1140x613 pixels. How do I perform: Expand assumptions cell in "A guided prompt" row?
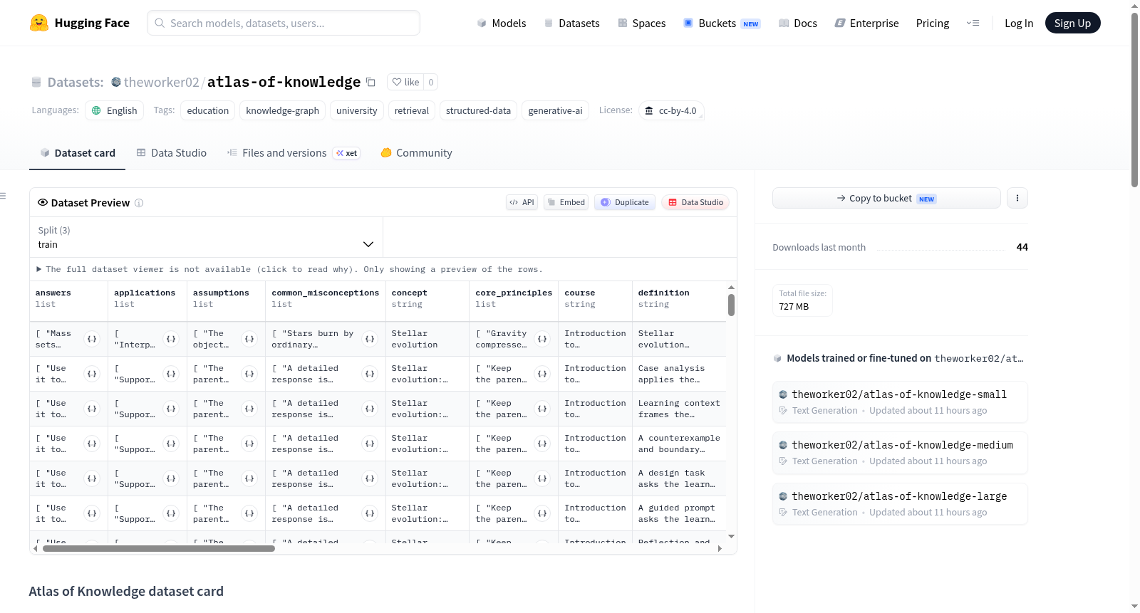point(249,513)
